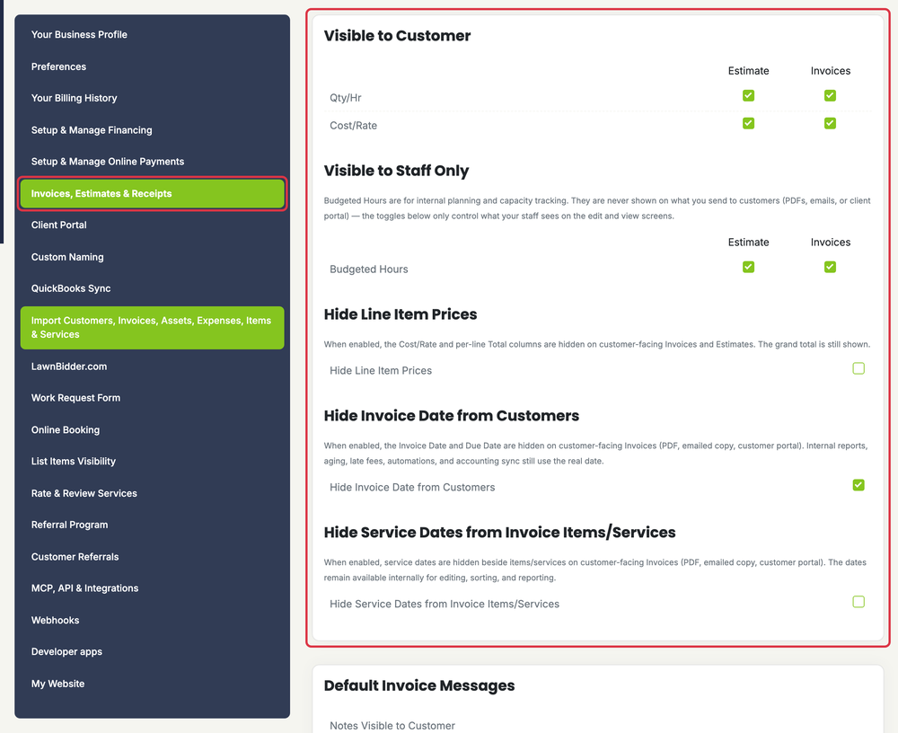
Task: Click Visible to Staff Only heading
Action: coord(396,171)
